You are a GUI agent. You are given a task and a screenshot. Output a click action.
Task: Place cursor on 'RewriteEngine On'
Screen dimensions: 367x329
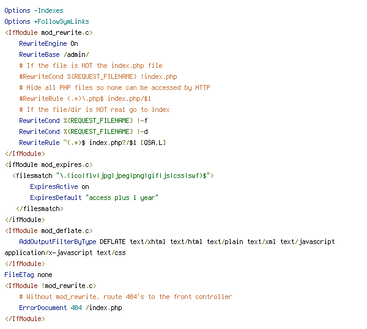(x=48, y=44)
